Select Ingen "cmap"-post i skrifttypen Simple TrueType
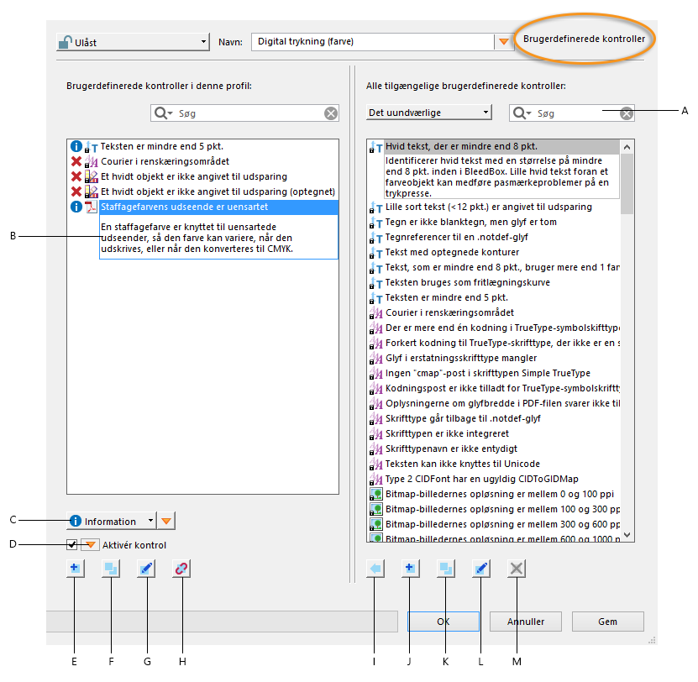This screenshot has height=682, width=698. tap(494, 373)
